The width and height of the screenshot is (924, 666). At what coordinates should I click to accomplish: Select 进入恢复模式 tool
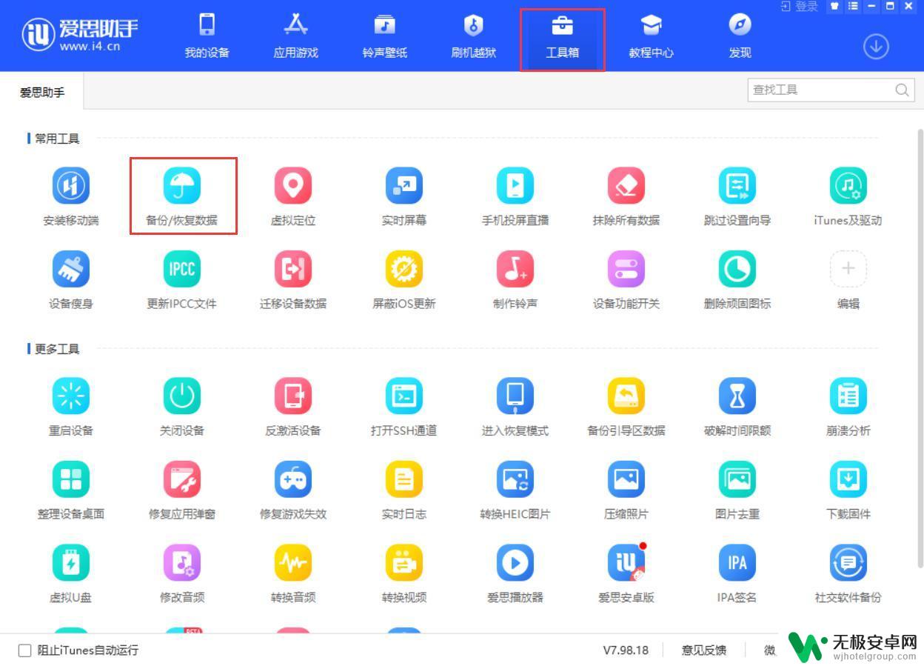coord(515,396)
